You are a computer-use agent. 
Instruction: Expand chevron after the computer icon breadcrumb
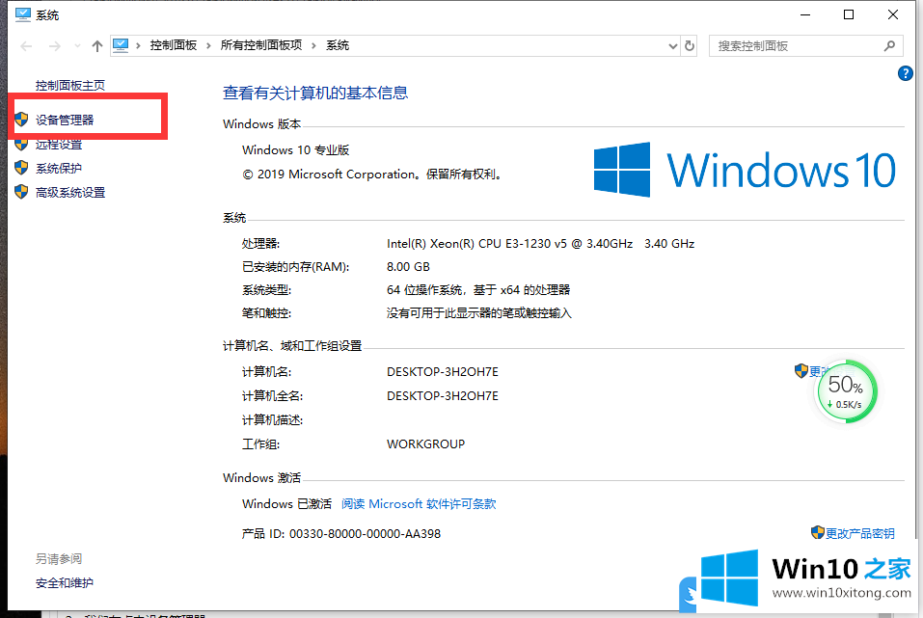[138, 45]
